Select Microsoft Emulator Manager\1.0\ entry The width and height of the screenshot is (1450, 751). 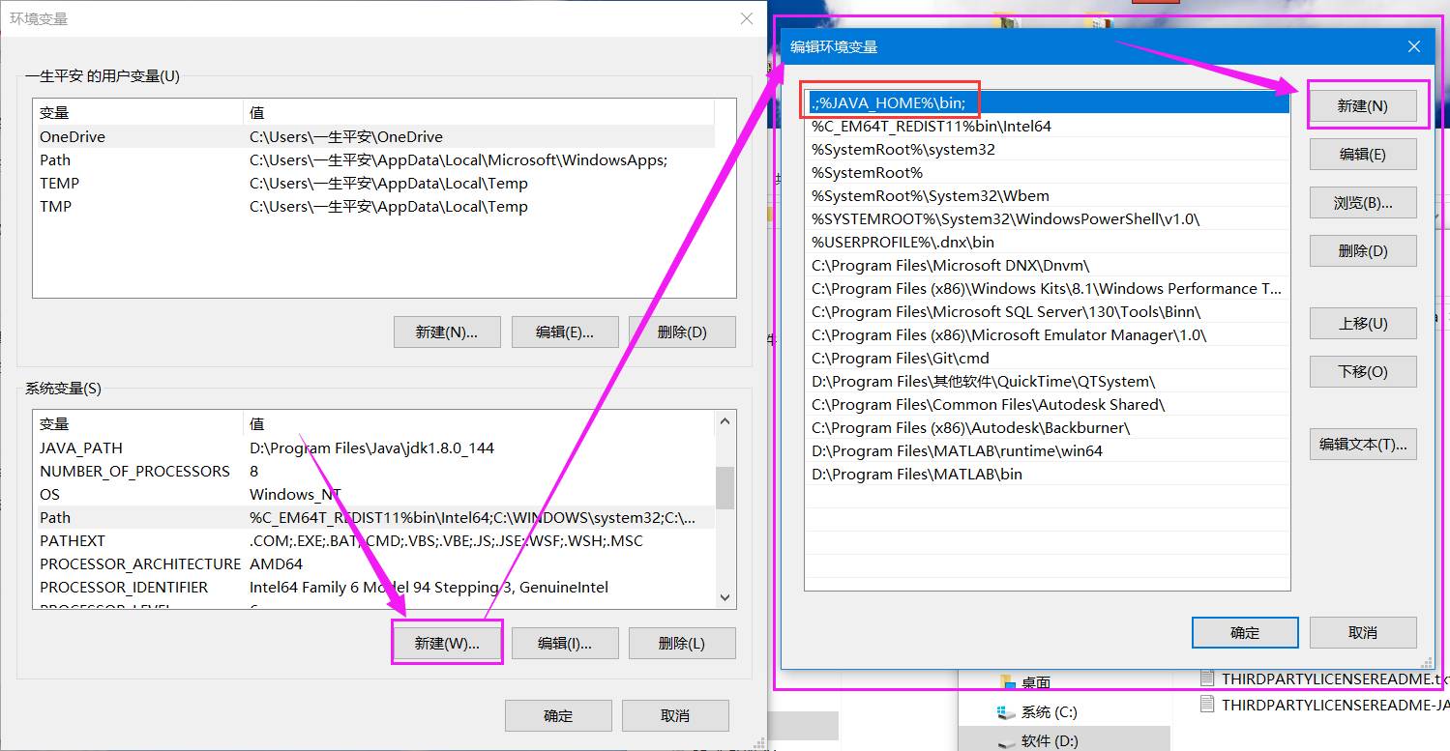tap(1048, 334)
